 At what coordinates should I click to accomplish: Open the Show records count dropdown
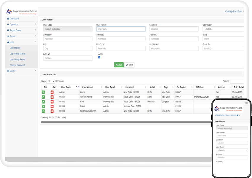tap(51, 81)
